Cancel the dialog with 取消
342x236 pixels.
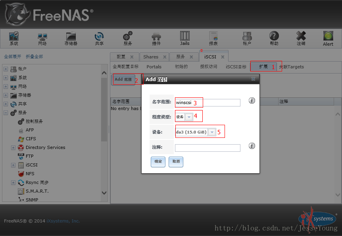pos(176,162)
